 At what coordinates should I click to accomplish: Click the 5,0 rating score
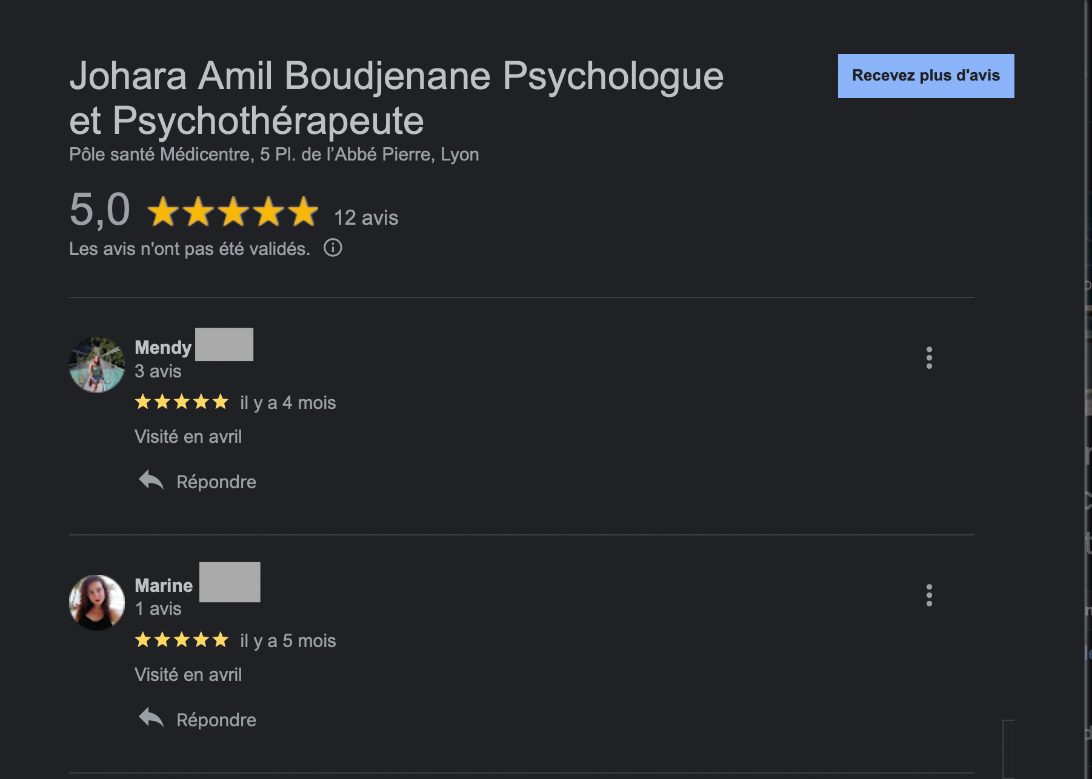tap(100, 210)
